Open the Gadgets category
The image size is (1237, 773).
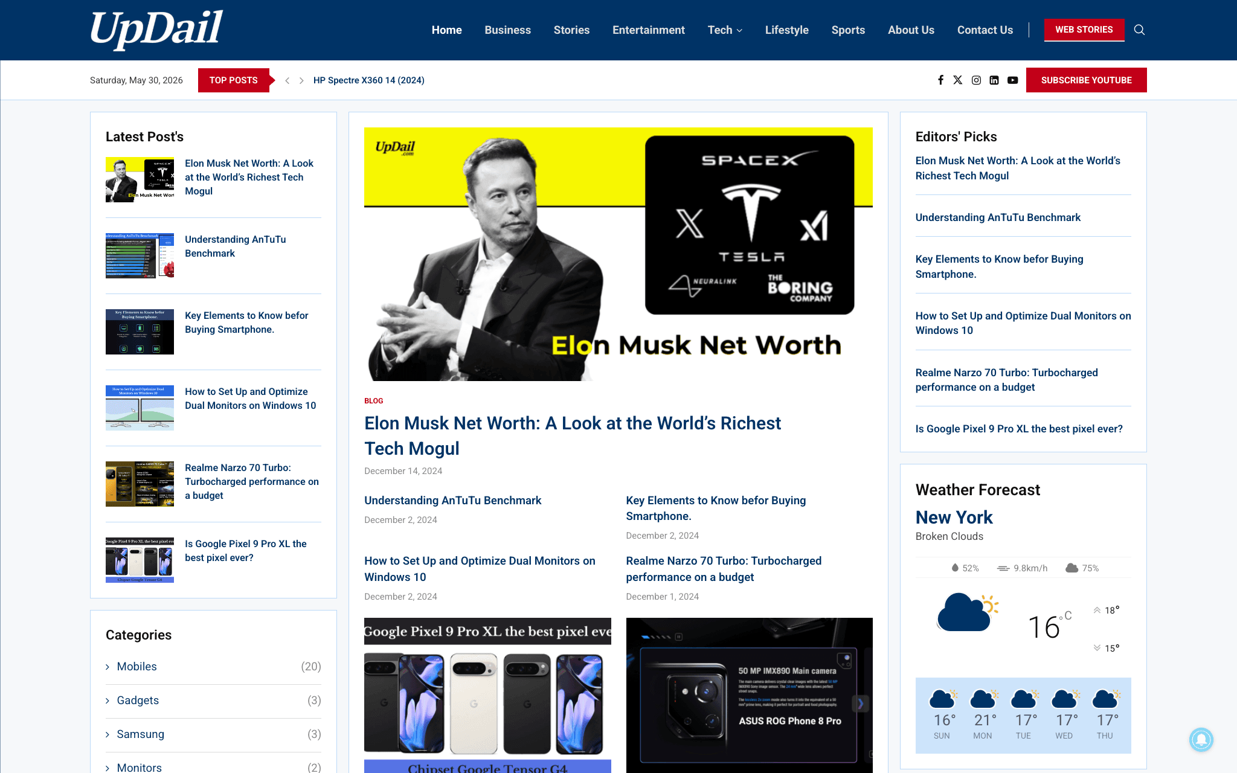click(138, 700)
